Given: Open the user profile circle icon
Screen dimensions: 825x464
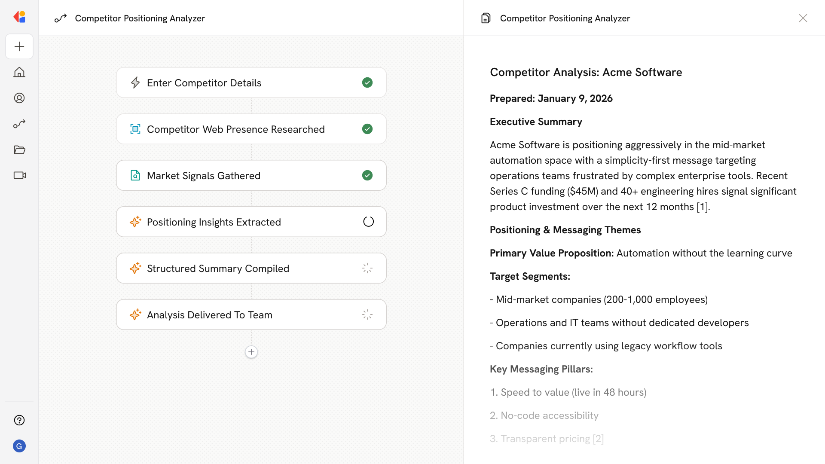Looking at the screenshot, I should [19, 98].
